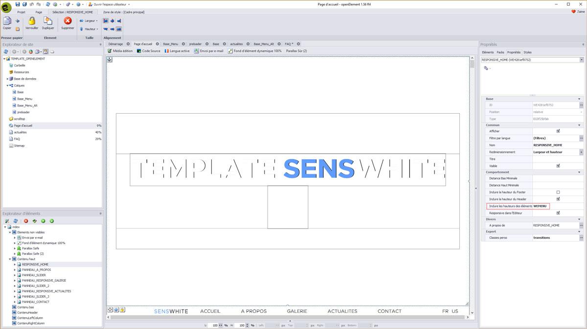This screenshot has height=329, width=587.
Task: Click the save icon in the title bar
Action: 18,4
